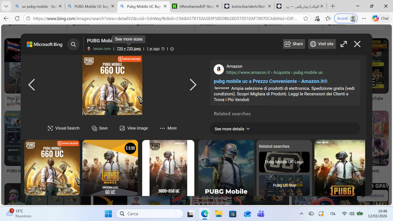
Task: Expand Windows system tray hidden icons
Action: [301, 214]
